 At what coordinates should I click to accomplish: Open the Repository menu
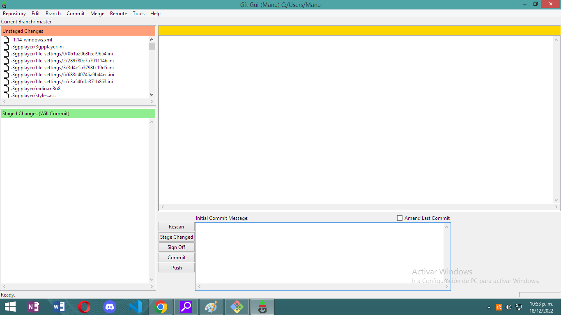[14, 14]
